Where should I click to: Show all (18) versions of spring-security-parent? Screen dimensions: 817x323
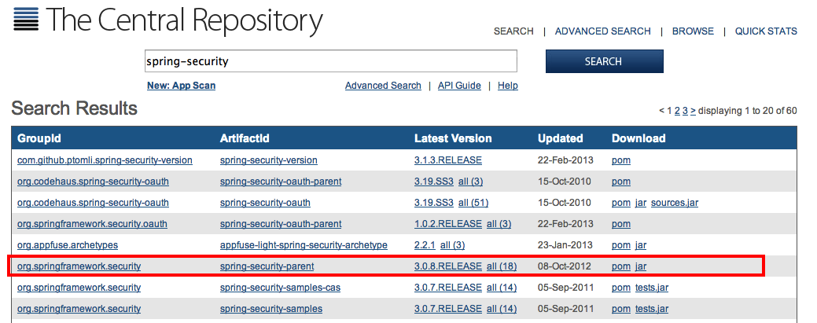pyautogui.click(x=502, y=266)
